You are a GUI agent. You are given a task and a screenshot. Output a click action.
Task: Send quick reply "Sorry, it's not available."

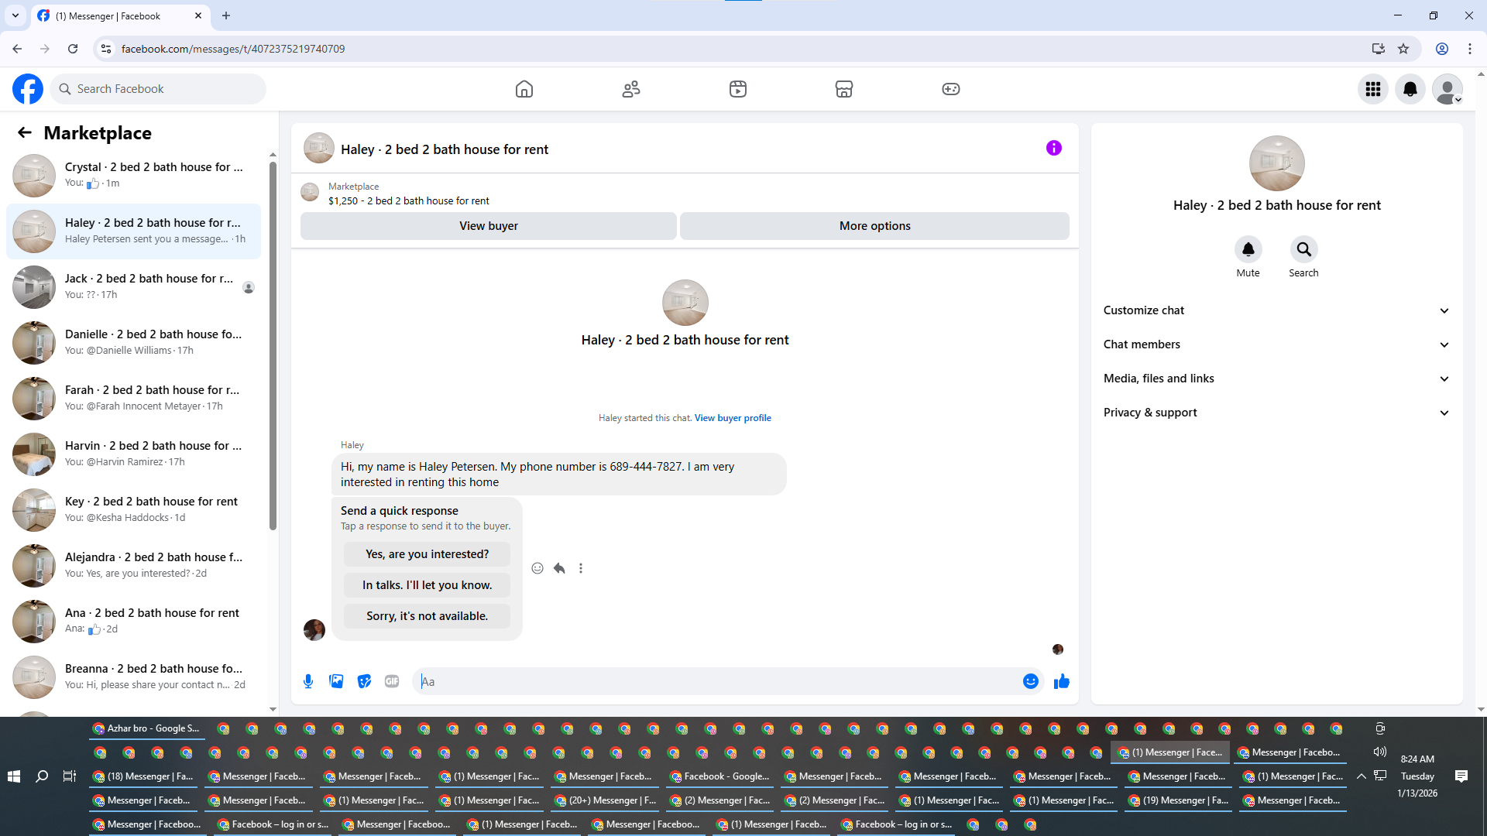tap(427, 616)
